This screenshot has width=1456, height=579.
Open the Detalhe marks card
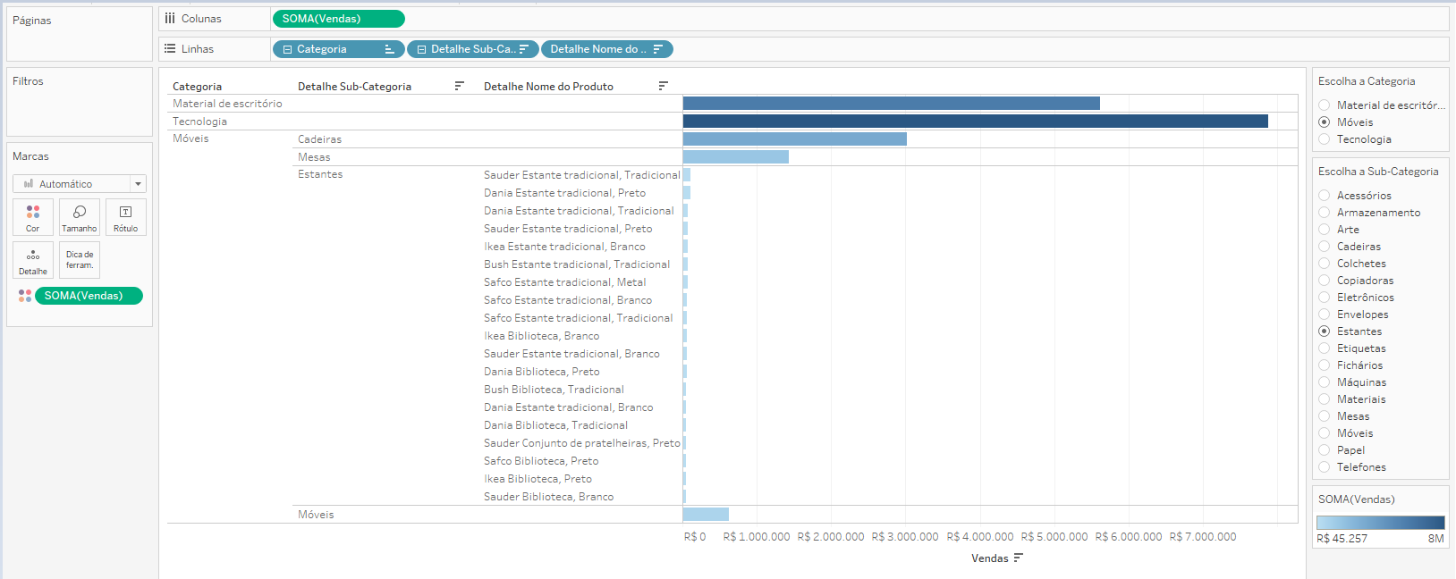pos(33,261)
